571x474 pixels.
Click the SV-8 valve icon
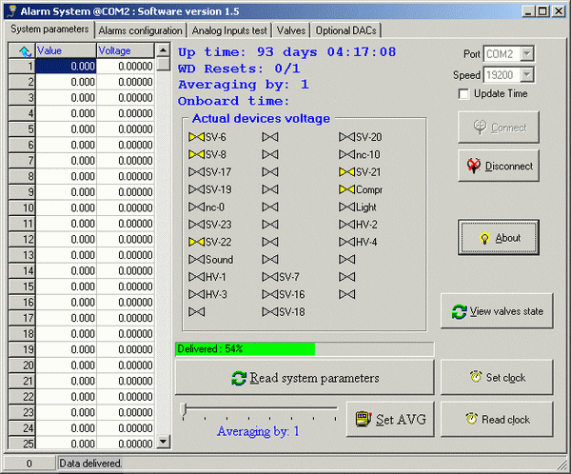[196, 155]
